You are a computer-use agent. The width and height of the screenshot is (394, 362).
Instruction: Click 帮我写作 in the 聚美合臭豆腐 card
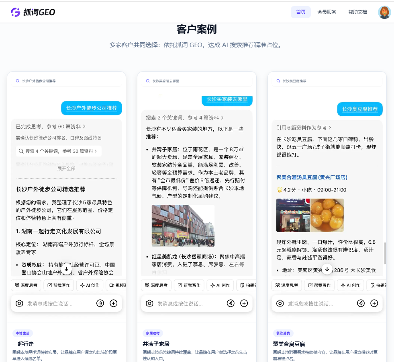point(319,285)
